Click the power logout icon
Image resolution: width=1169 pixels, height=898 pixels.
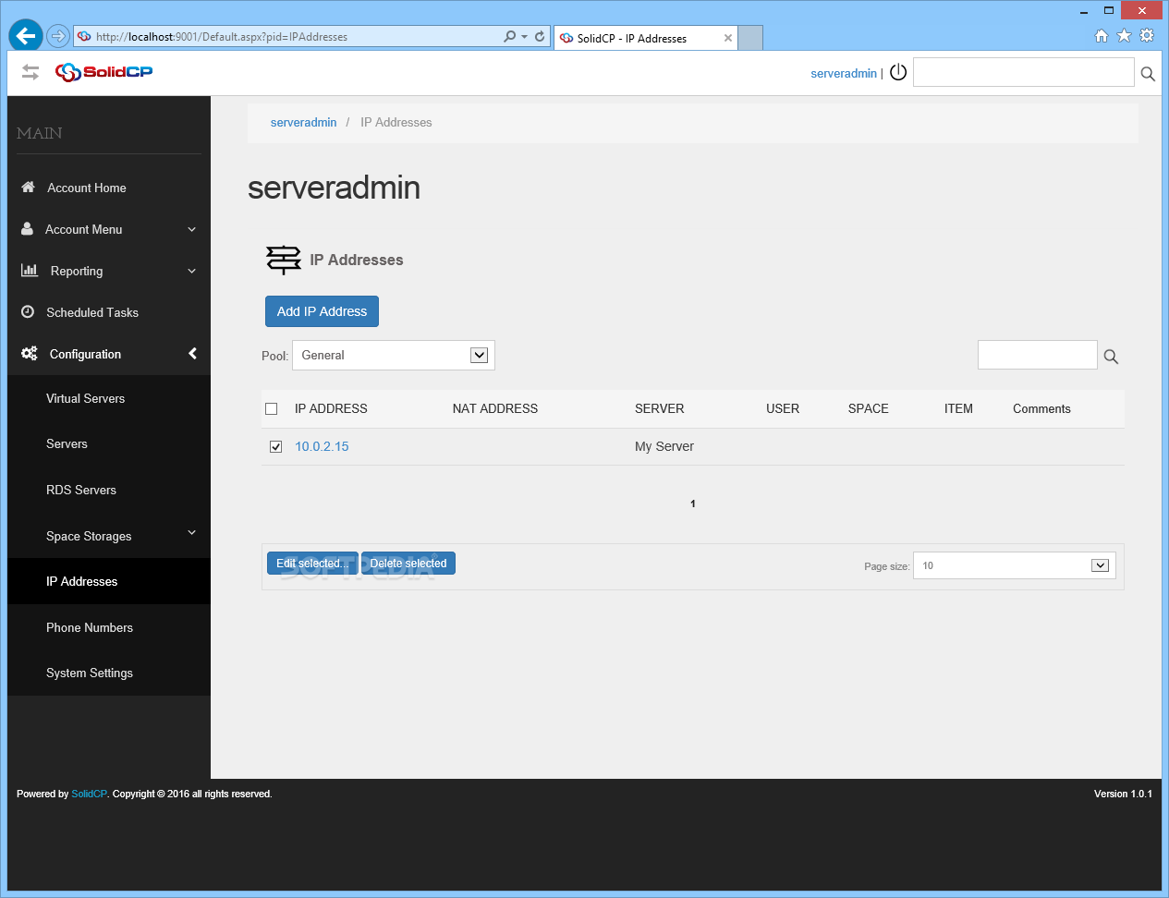tap(898, 72)
